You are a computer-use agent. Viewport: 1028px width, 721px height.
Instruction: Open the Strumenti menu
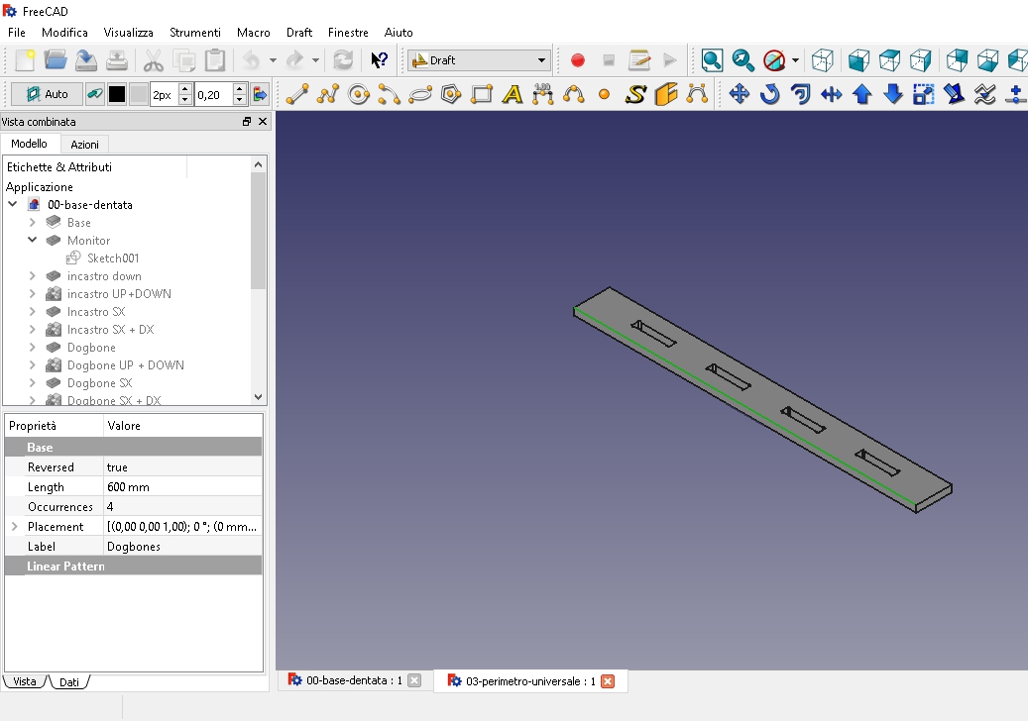[194, 32]
